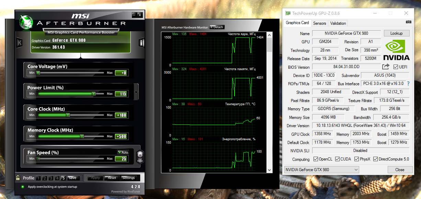This screenshot has height=199, width=421.
Task: Minimize the MSI Afterburner window
Action: (x=134, y=15)
